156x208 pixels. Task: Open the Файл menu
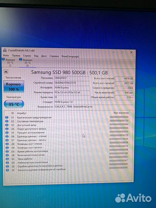point(6,55)
